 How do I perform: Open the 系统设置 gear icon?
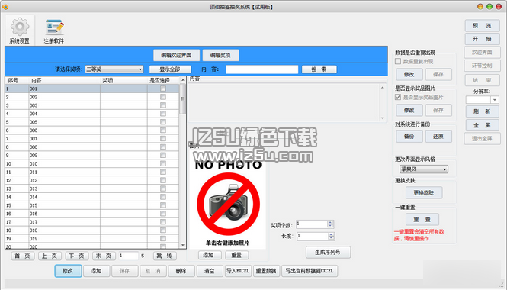20,31
